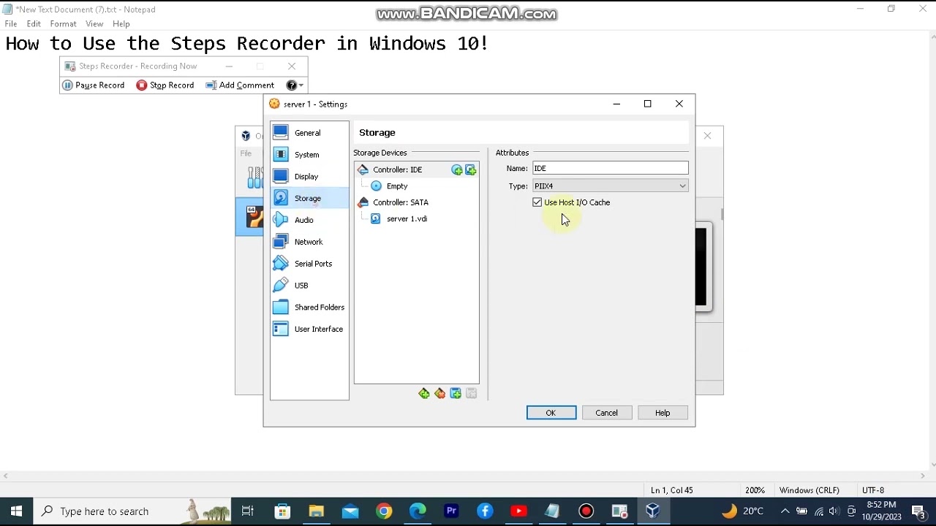Open the User Interface settings category

pyautogui.click(x=309, y=329)
